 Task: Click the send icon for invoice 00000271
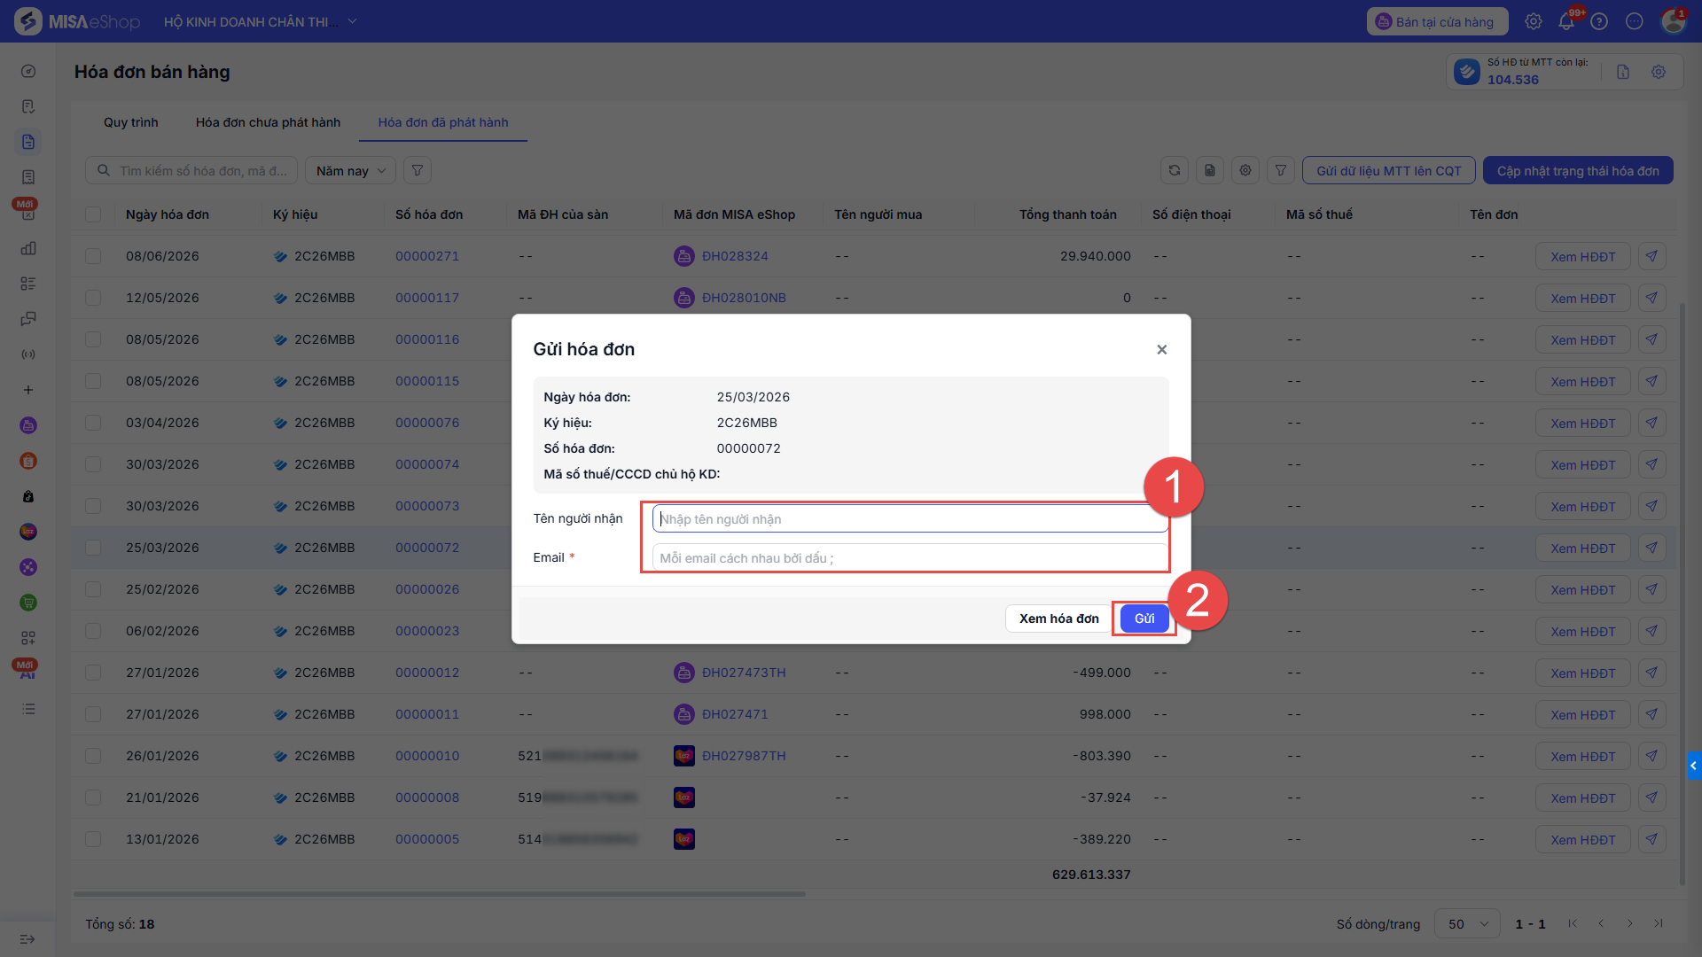click(x=1651, y=256)
